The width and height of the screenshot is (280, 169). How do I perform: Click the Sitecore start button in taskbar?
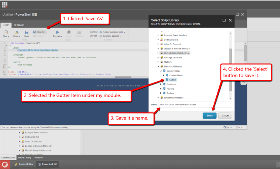[5, 164]
